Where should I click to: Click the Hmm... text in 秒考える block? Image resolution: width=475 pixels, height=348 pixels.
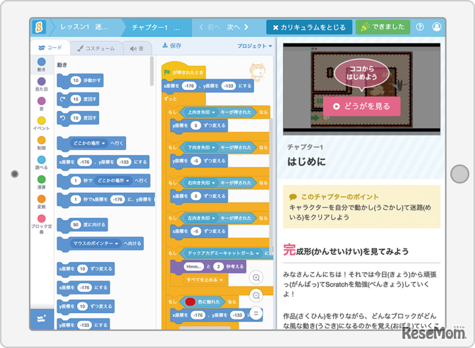coord(194,267)
